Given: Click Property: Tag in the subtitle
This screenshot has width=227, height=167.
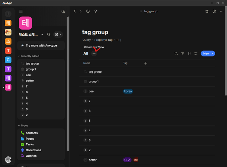Looking at the screenshot, I should 103,40.
